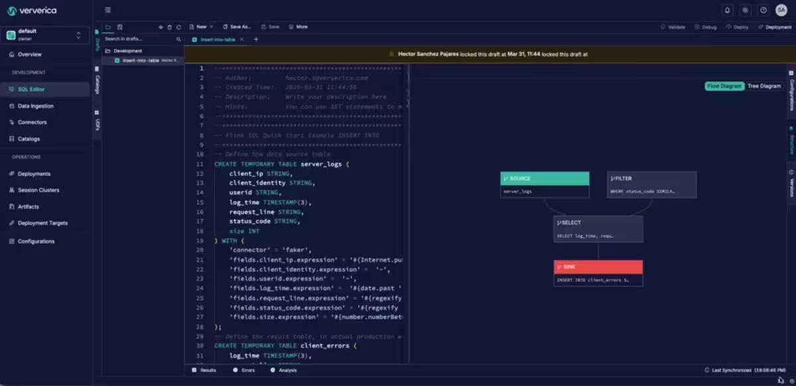
Task: Switch to the Tree Diagram view
Action: [764, 86]
